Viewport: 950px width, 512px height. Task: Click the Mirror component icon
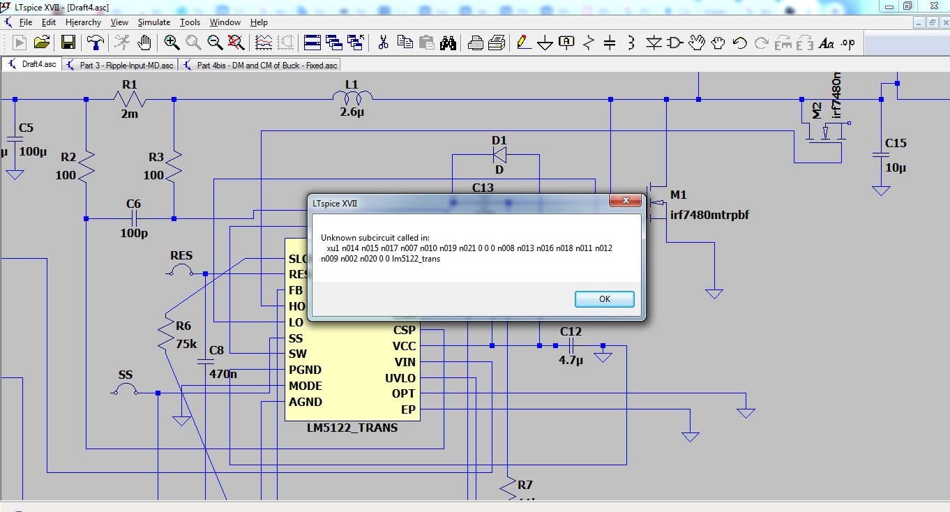[x=805, y=43]
